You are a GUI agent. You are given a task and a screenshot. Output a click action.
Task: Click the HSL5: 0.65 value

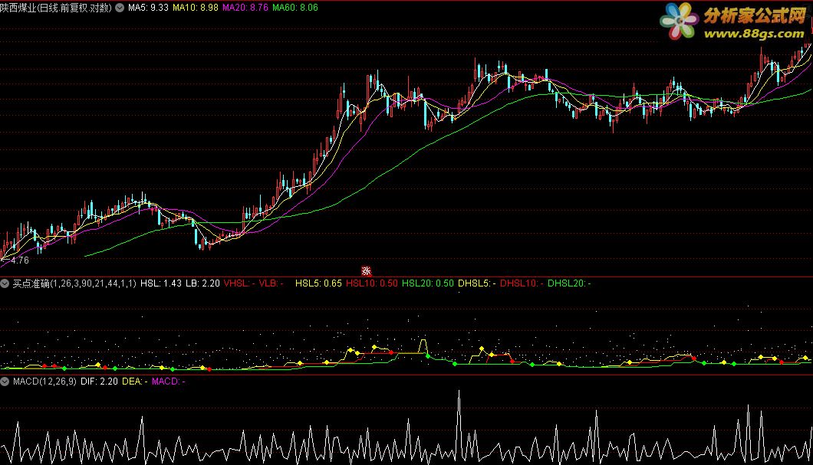click(x=318, y=283)
